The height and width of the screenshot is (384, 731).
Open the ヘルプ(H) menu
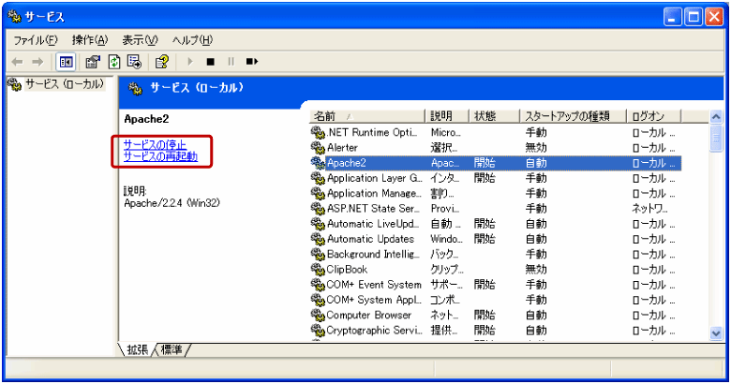[192, 40]
